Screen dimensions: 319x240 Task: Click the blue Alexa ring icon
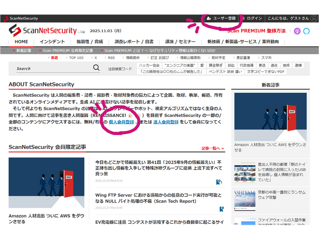(306, 31)
